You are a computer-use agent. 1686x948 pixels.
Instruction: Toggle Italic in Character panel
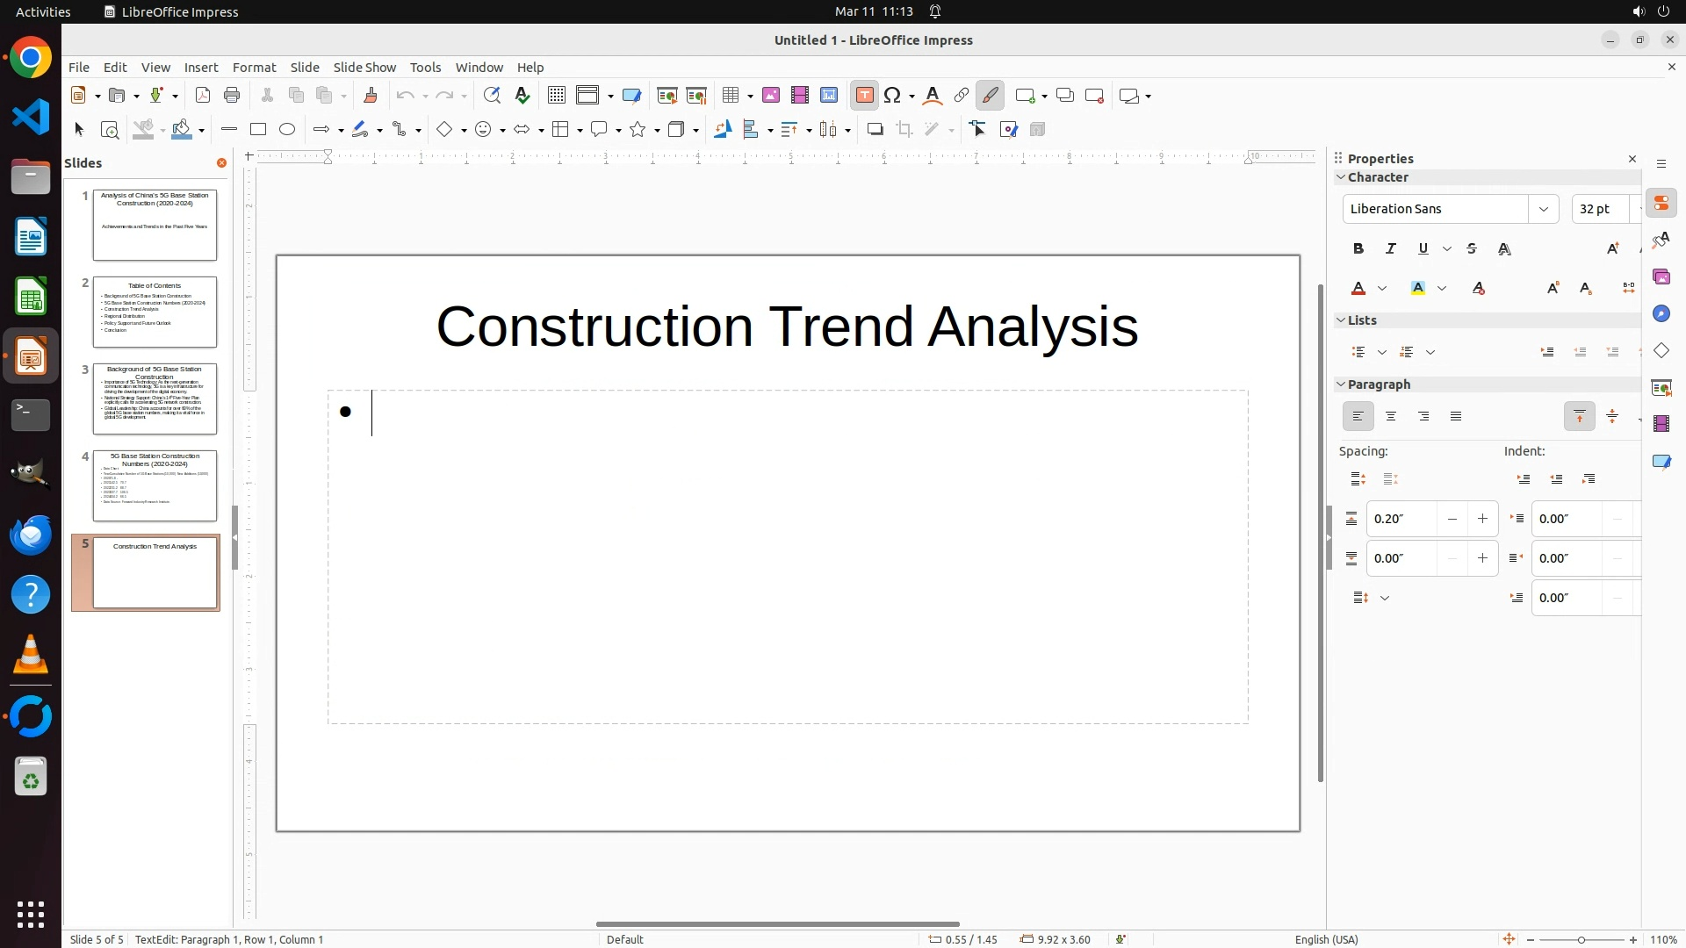click(x=1391, y=249)
